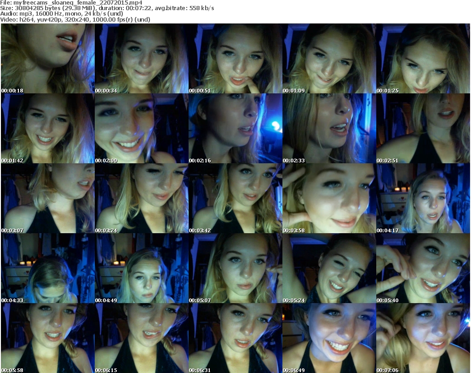
Task: Open the thumbnail at 00:01:42
Action: click(48, 128)
